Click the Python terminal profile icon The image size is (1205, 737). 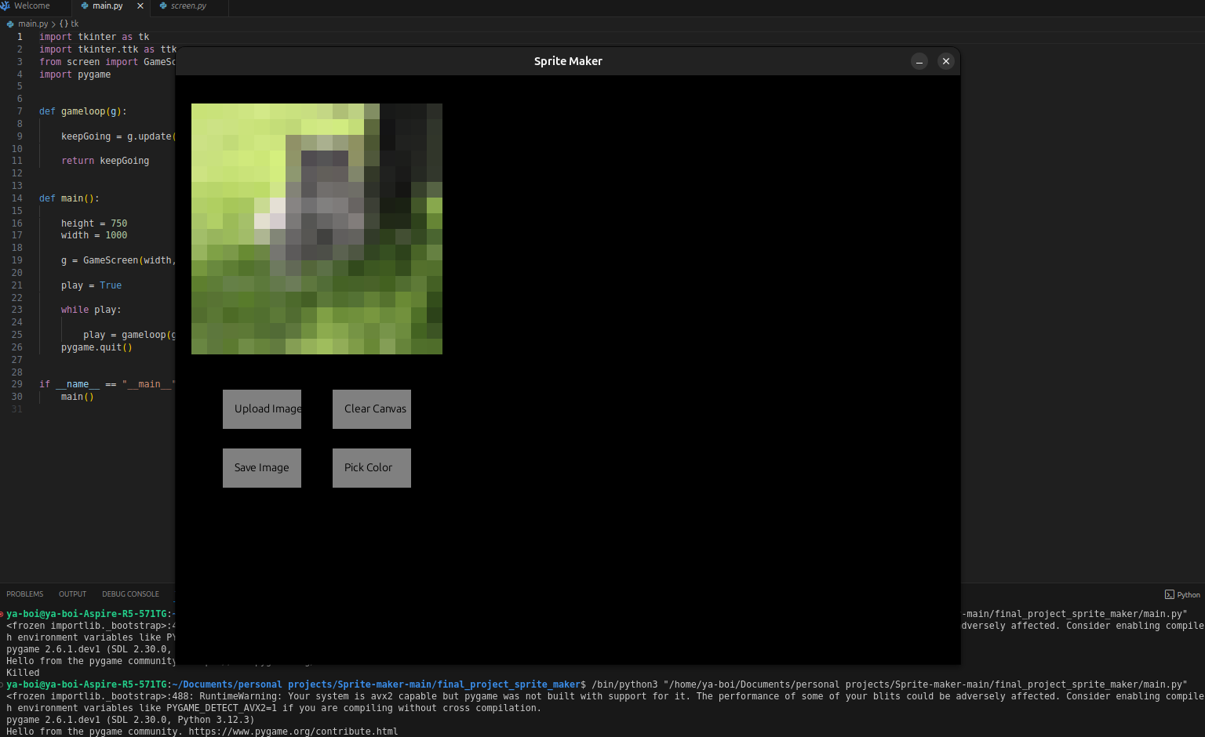tap(1169, 595)
